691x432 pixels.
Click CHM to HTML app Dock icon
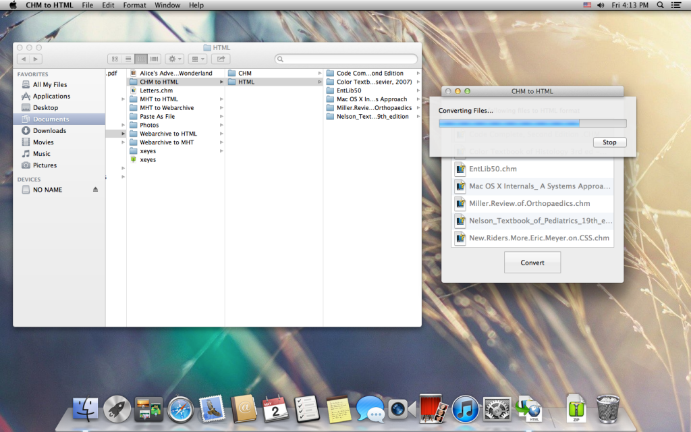[x=529, y=408]
